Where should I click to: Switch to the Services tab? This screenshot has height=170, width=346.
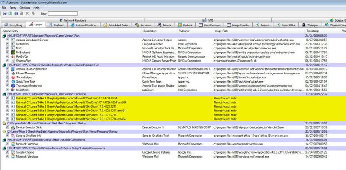pos(143,25)
